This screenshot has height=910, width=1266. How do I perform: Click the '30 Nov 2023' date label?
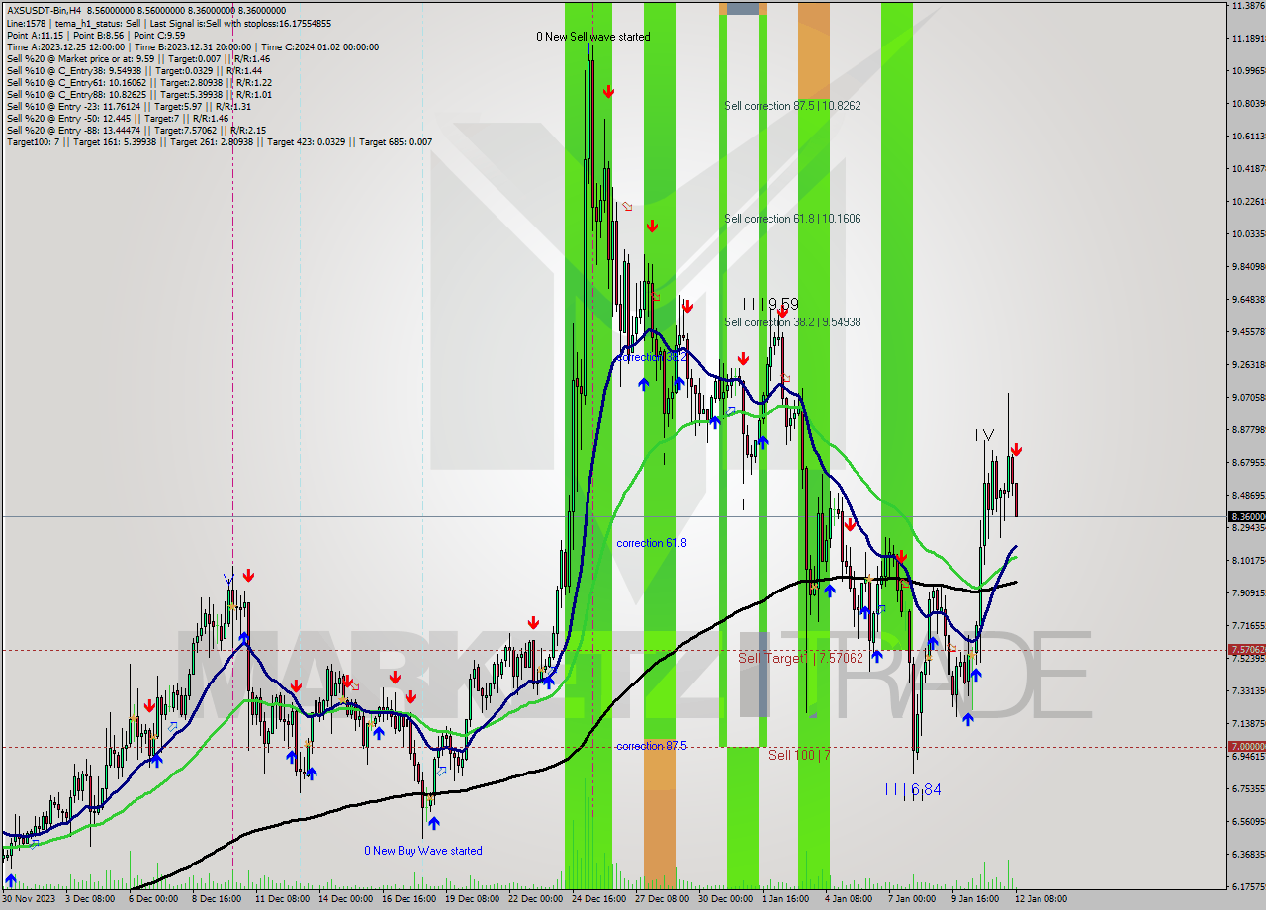[29, 899]
